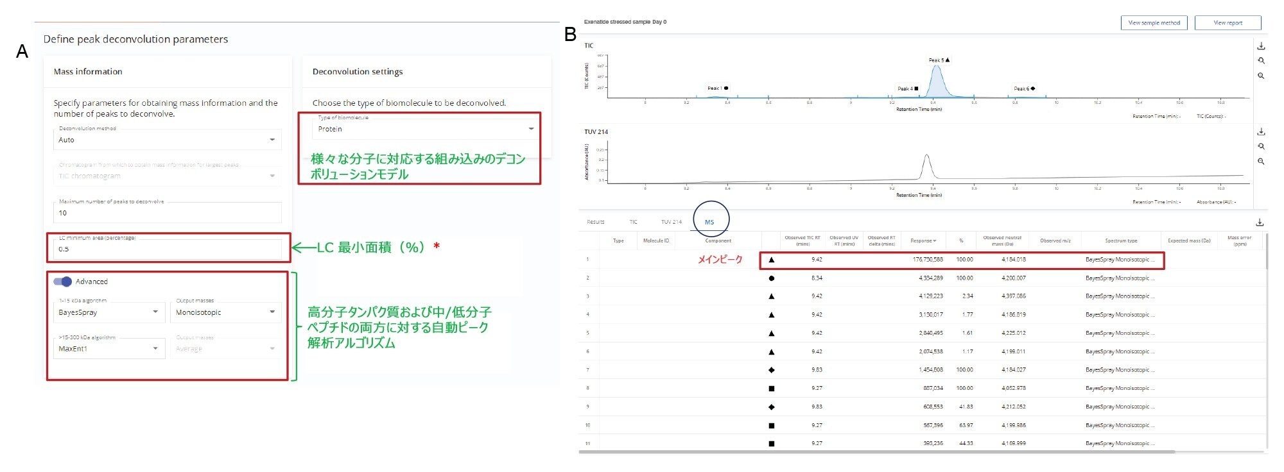Open the >15-300 kDa algorithm dropdown
Viewport: 1284px width, 472px height.
tap(108, 349)
